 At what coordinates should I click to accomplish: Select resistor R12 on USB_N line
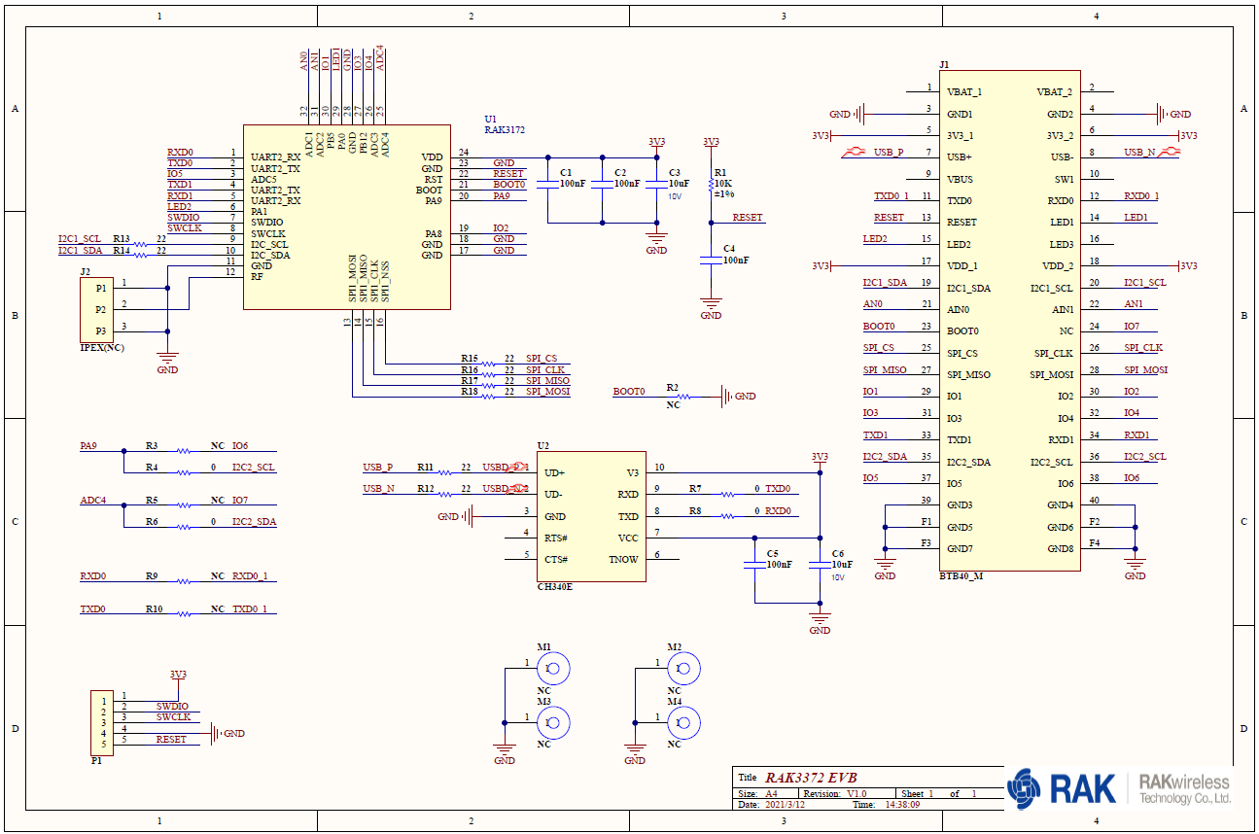pyautogui.click(x=444, y=494)
